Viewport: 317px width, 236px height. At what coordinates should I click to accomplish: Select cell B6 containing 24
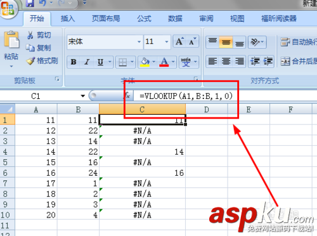78,173
